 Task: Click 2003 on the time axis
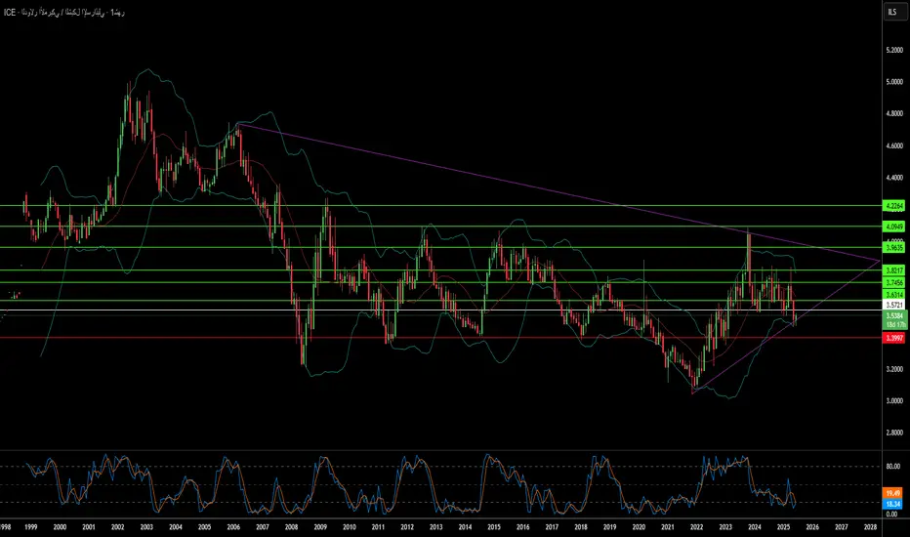click(x=146, y=527)
